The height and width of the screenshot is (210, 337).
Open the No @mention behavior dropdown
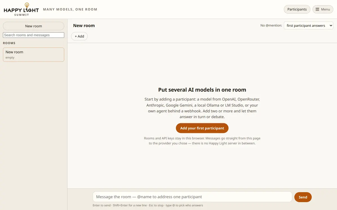pyautogui.click(x=309, y=25)
